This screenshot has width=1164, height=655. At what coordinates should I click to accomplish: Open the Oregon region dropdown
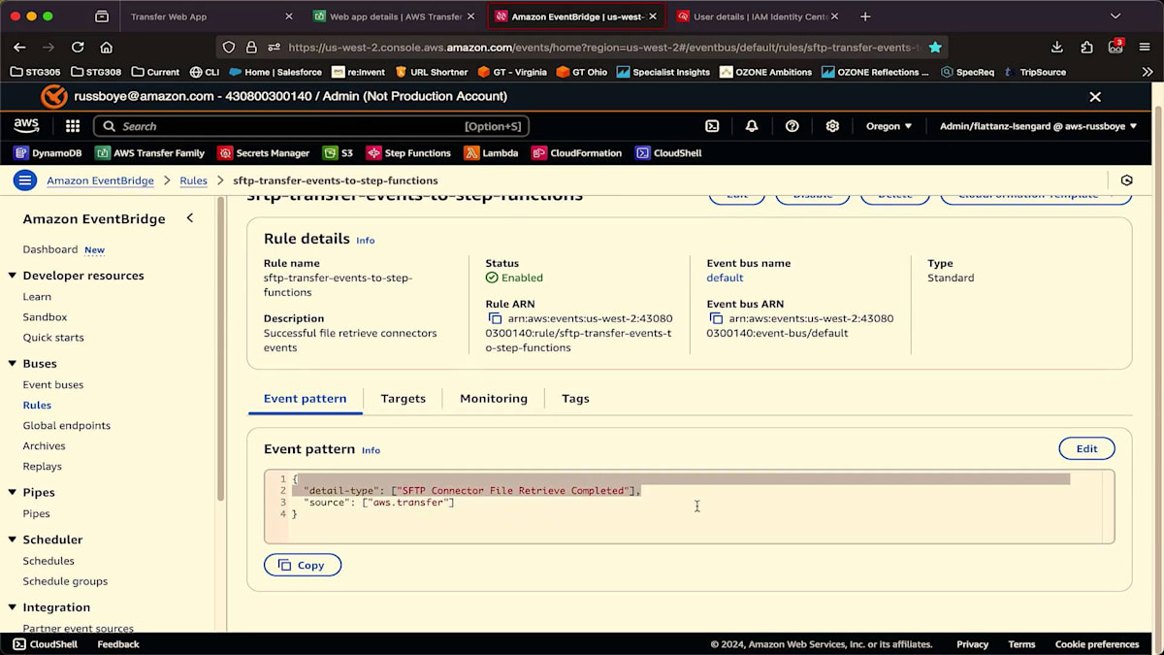coord(889,126)
